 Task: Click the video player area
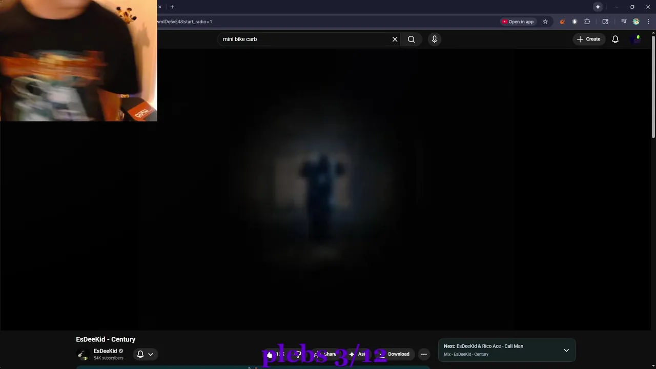point(325,190)
